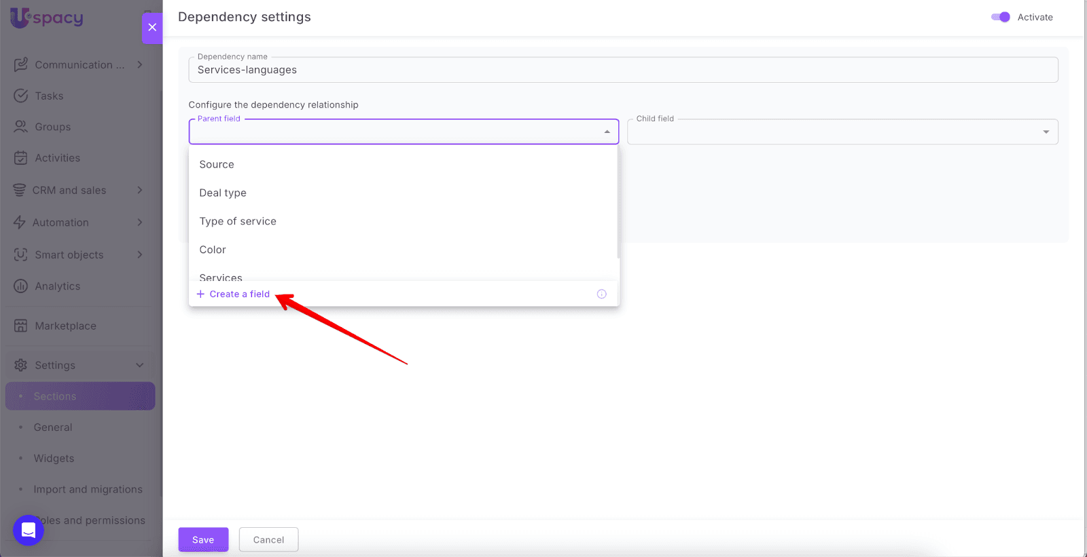Open the Marketplace store icon
The width and height of the screenshot is (1087, 557).
pyautogui.click(x=21, y=326)
